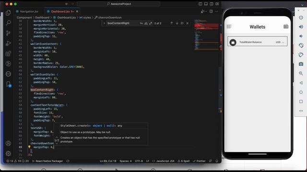The width and height of the screenshot is (307, 172).
Task: Close the find widget
Action: (188, 23)
